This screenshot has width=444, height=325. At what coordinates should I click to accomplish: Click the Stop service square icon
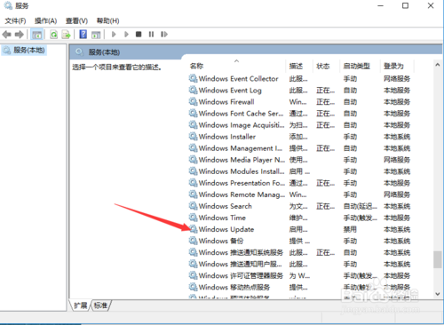click(x=139, y=35)
